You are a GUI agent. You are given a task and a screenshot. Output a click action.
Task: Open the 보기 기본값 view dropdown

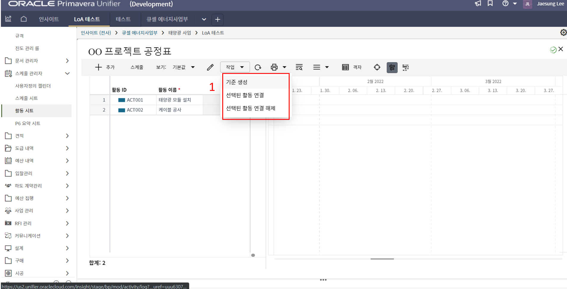tap(183, 67)
